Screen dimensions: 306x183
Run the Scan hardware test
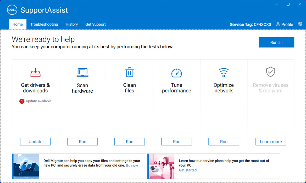[82, 142]
